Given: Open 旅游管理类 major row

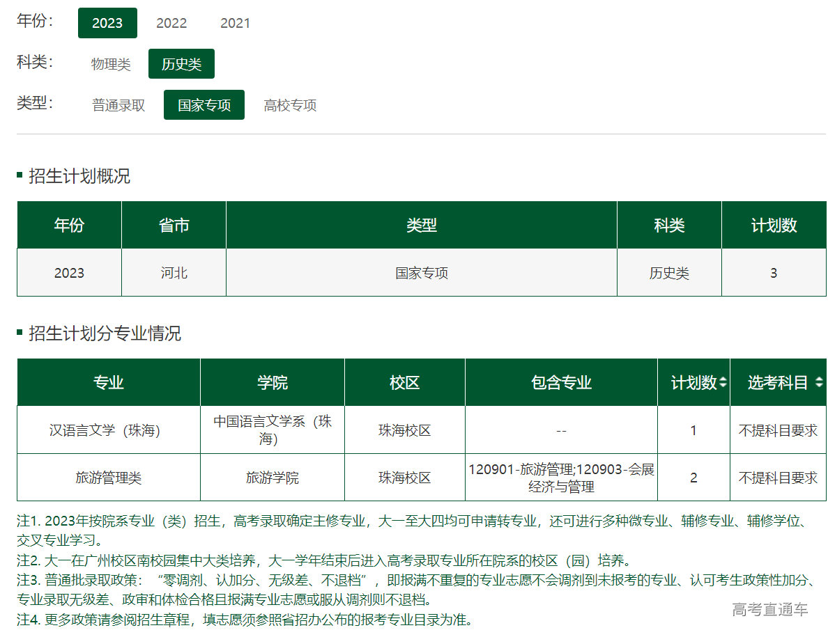Looking at the screenshot, I should 109,478.
